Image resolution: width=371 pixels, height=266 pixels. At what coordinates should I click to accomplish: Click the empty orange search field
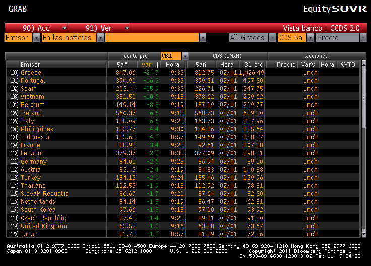[x=152, y=38]
